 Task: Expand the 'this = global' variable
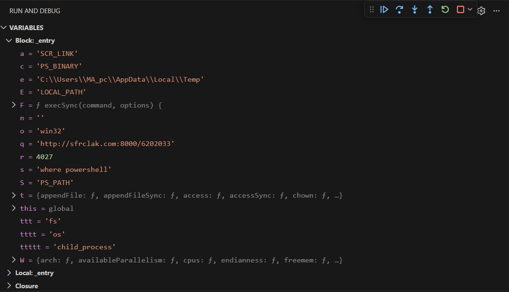(x=14, y=208)
